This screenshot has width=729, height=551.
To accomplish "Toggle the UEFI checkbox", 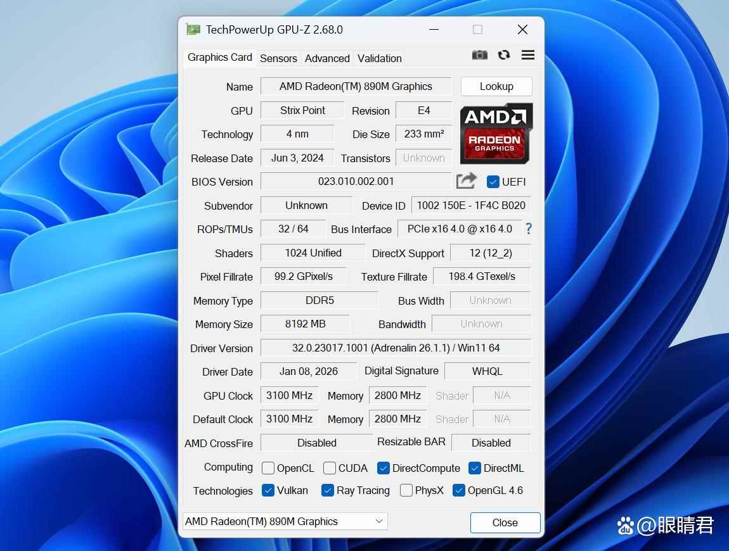I will coord(493,182).
